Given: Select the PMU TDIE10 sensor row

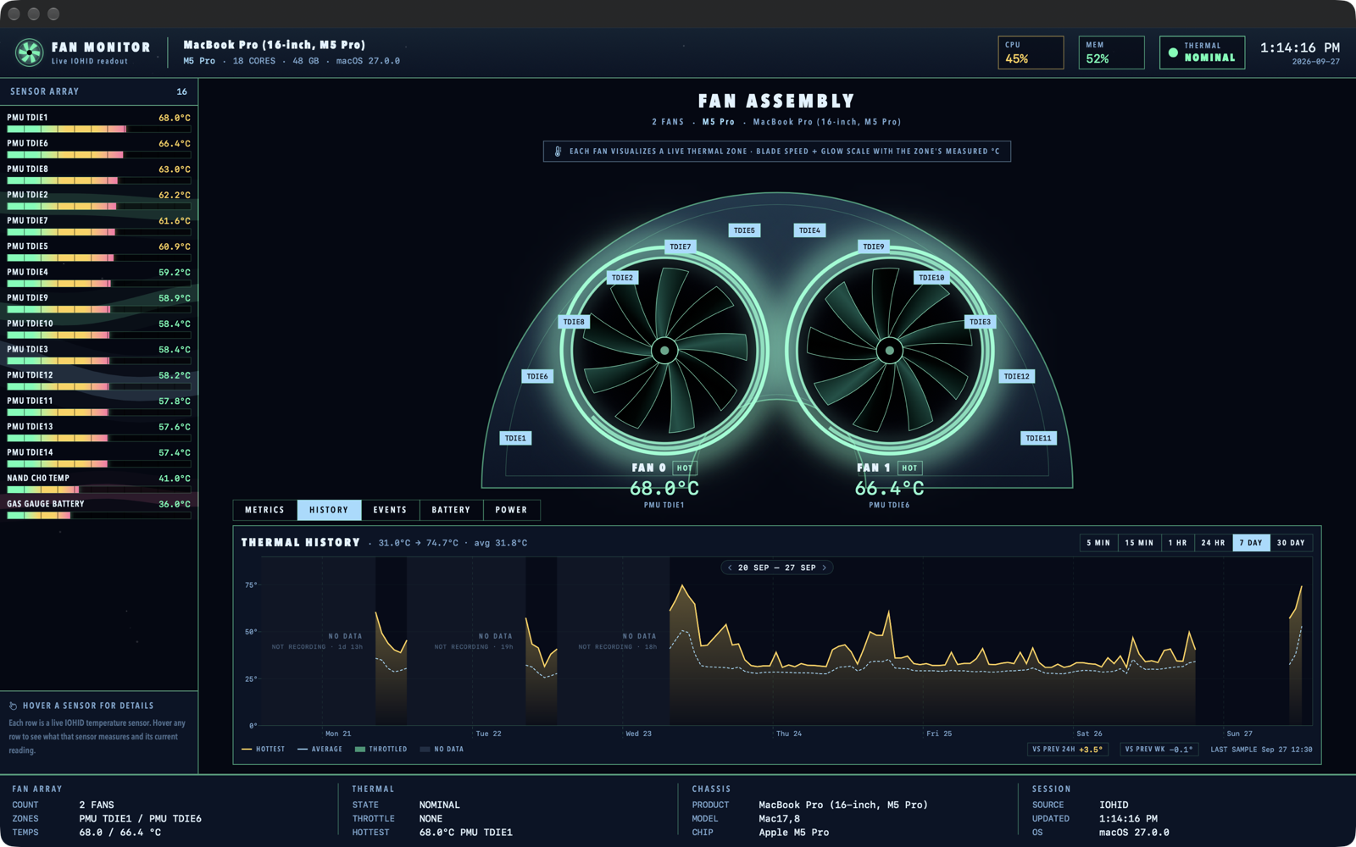Looking at the screenshot, I should [99, 329].
